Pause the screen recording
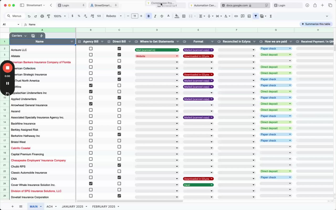 tap(8, 83)
